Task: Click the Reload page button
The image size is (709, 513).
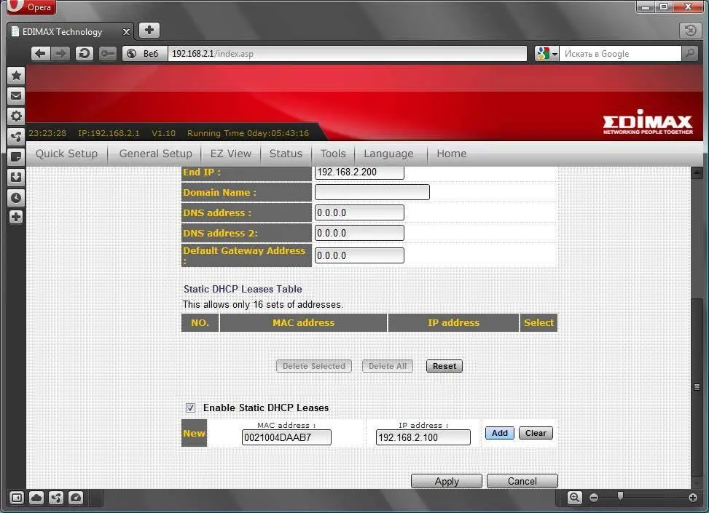Action: [85, 53]
